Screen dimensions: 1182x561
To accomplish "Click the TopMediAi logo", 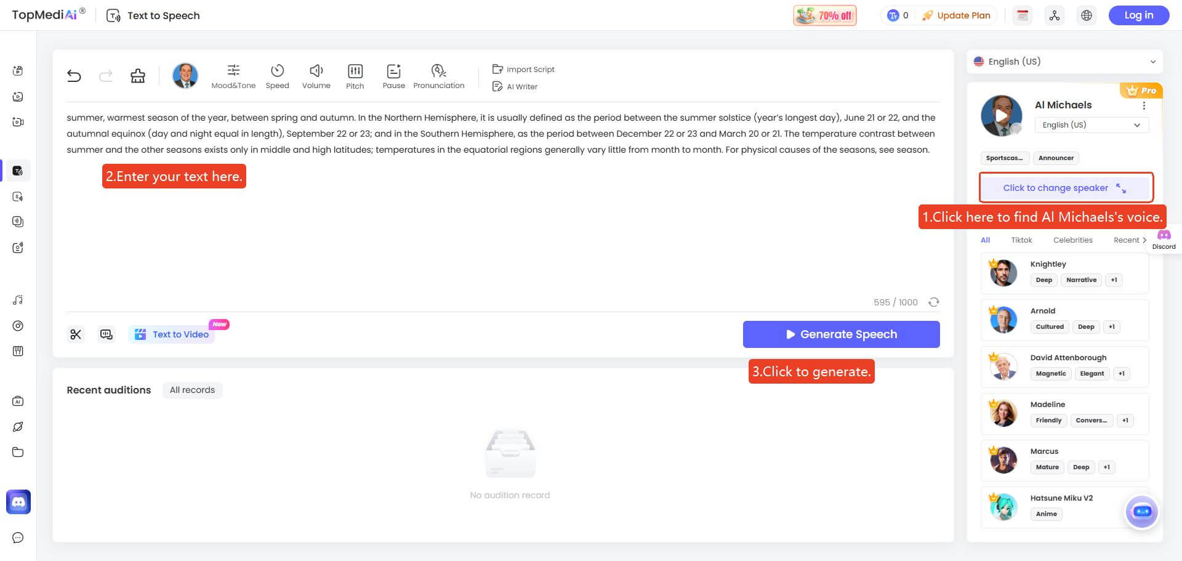I will coord(49,15).
